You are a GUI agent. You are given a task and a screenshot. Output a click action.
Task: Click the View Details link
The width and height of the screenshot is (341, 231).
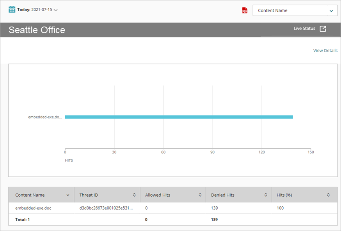tap(325, 50)
